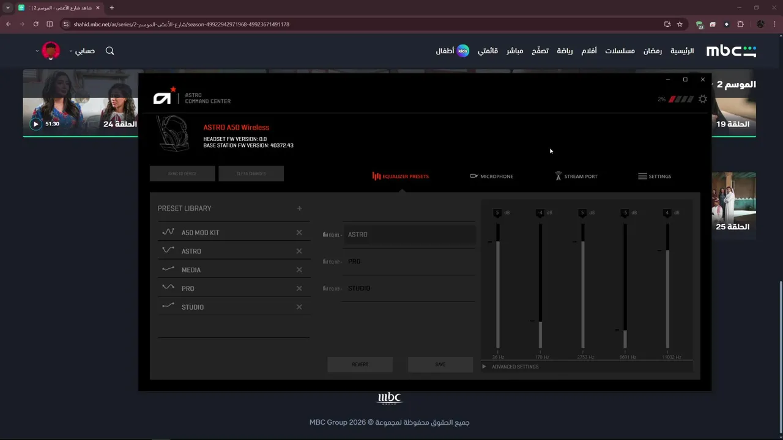Select the ASTRO preset in library
783x440 pixels.
234,251
